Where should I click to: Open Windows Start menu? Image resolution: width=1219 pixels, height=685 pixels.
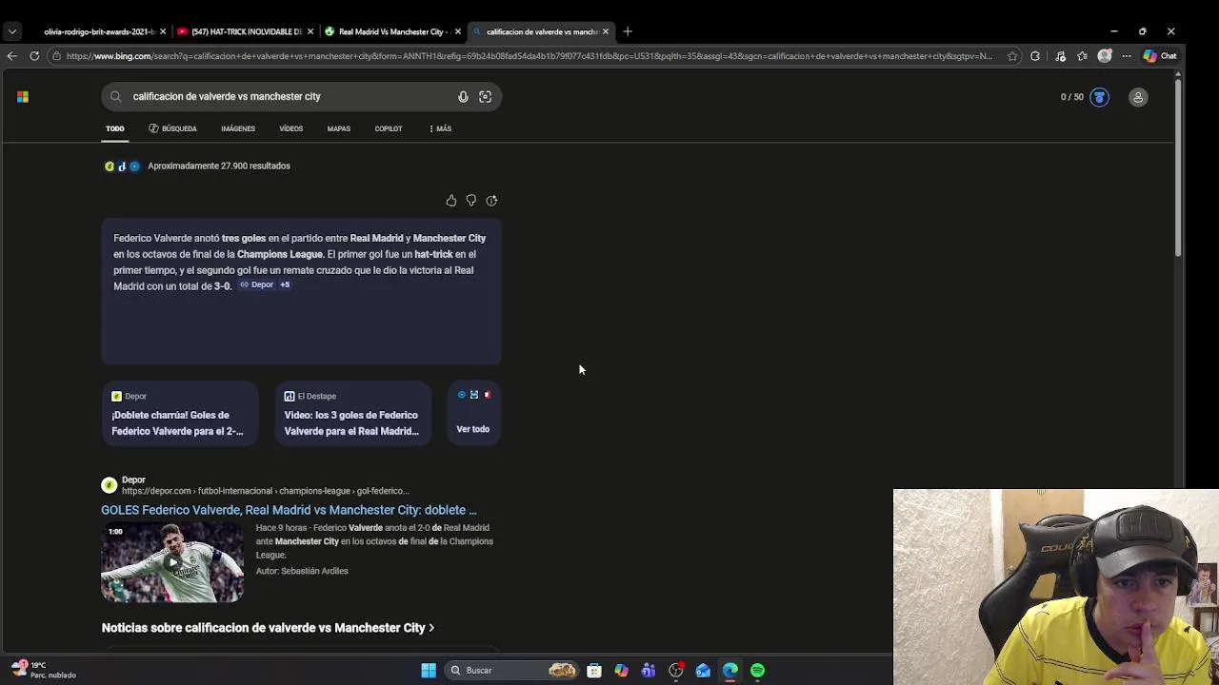coord(429,671)
